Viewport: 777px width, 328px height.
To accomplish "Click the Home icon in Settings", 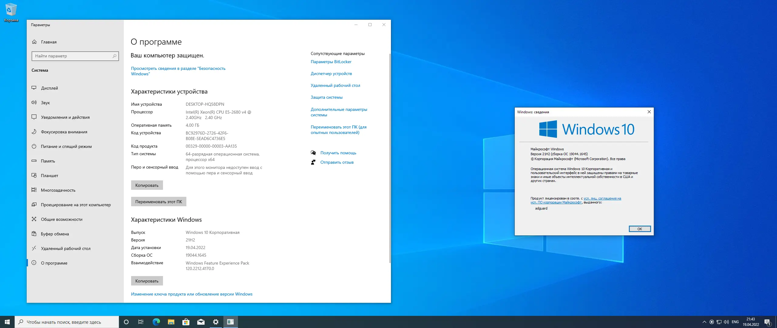I will tap(34, 42).
